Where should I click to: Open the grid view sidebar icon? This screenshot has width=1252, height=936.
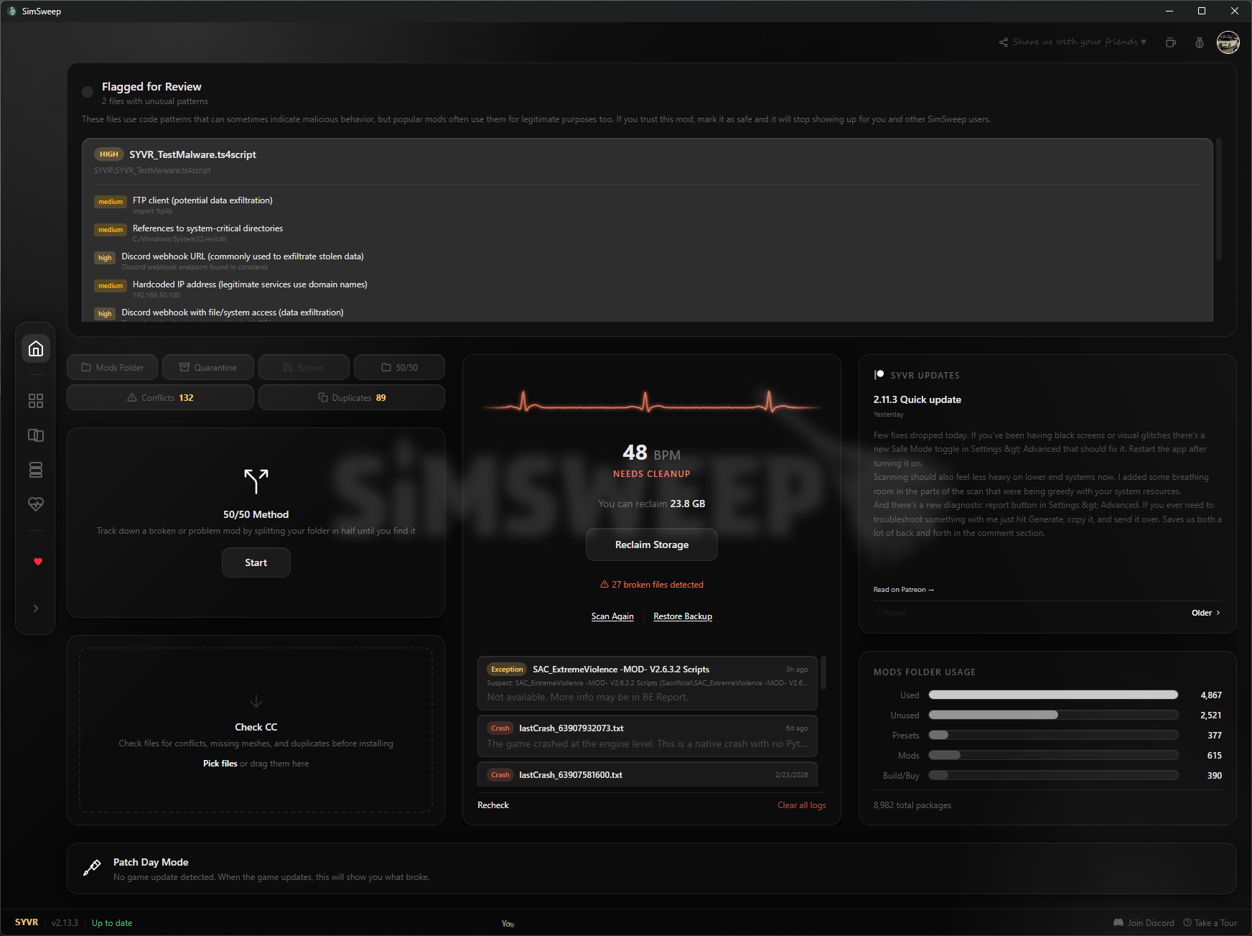click(36, 401)
